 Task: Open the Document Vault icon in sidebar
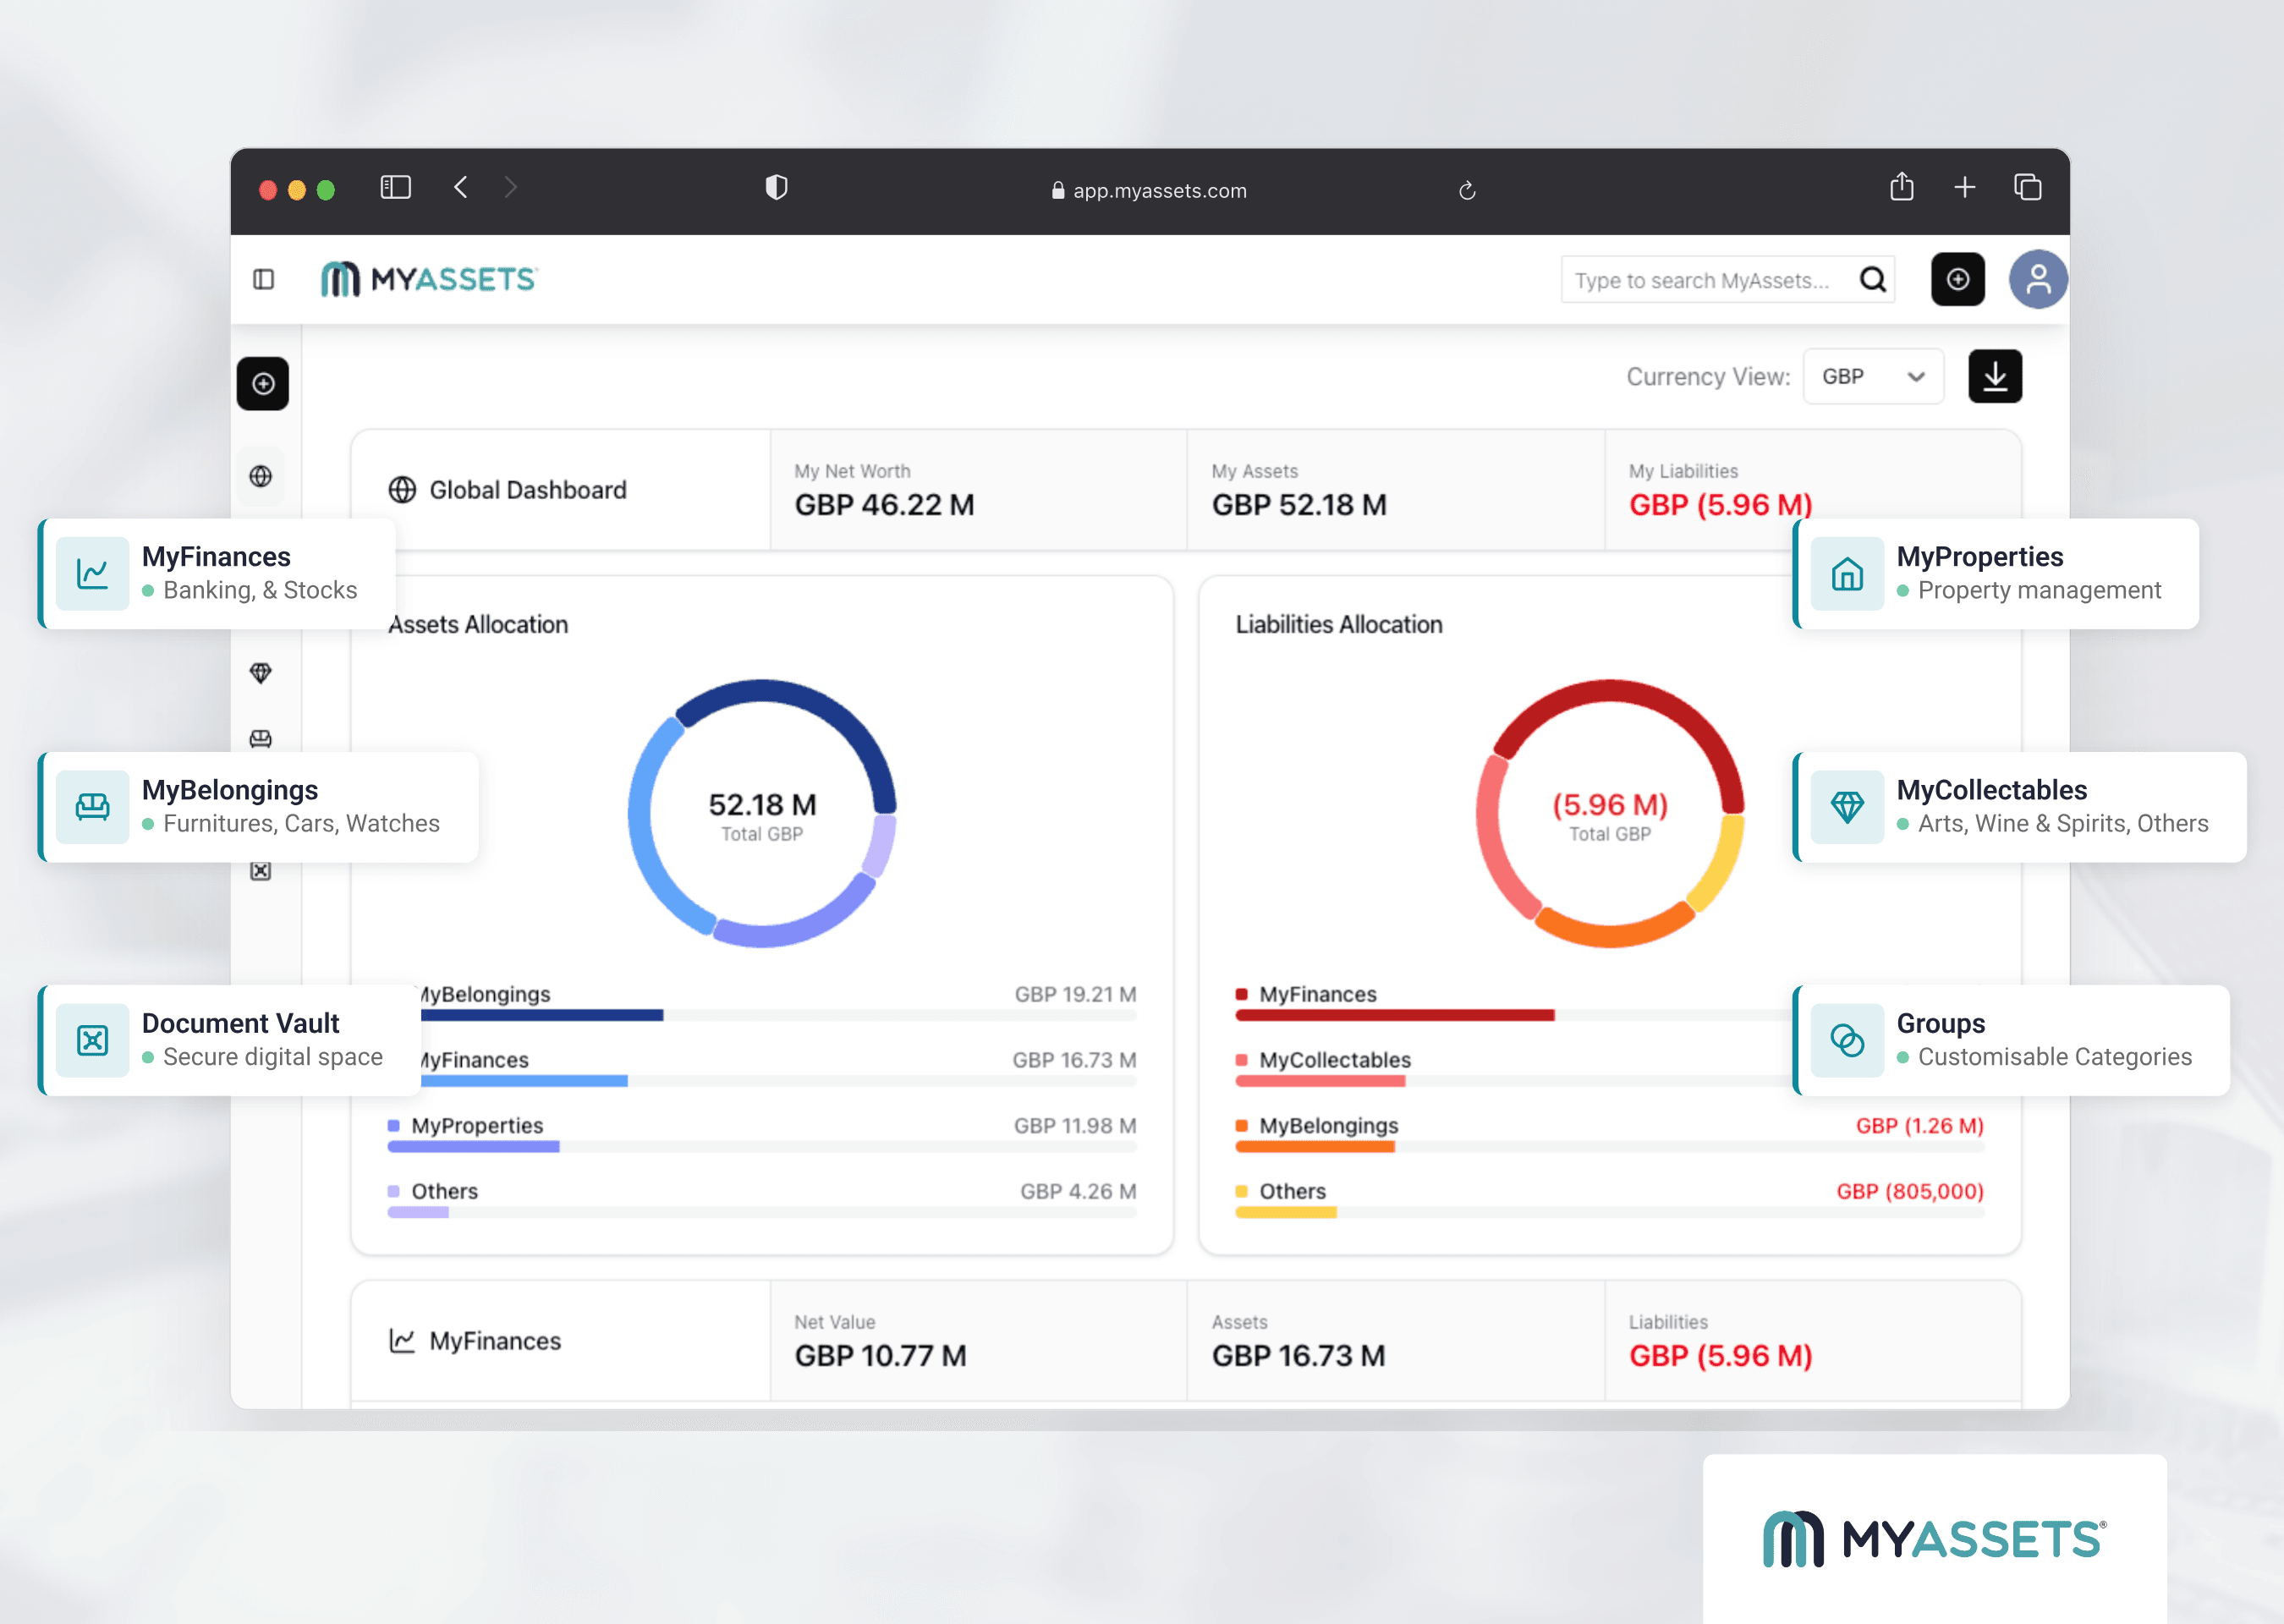coord(262,870)
